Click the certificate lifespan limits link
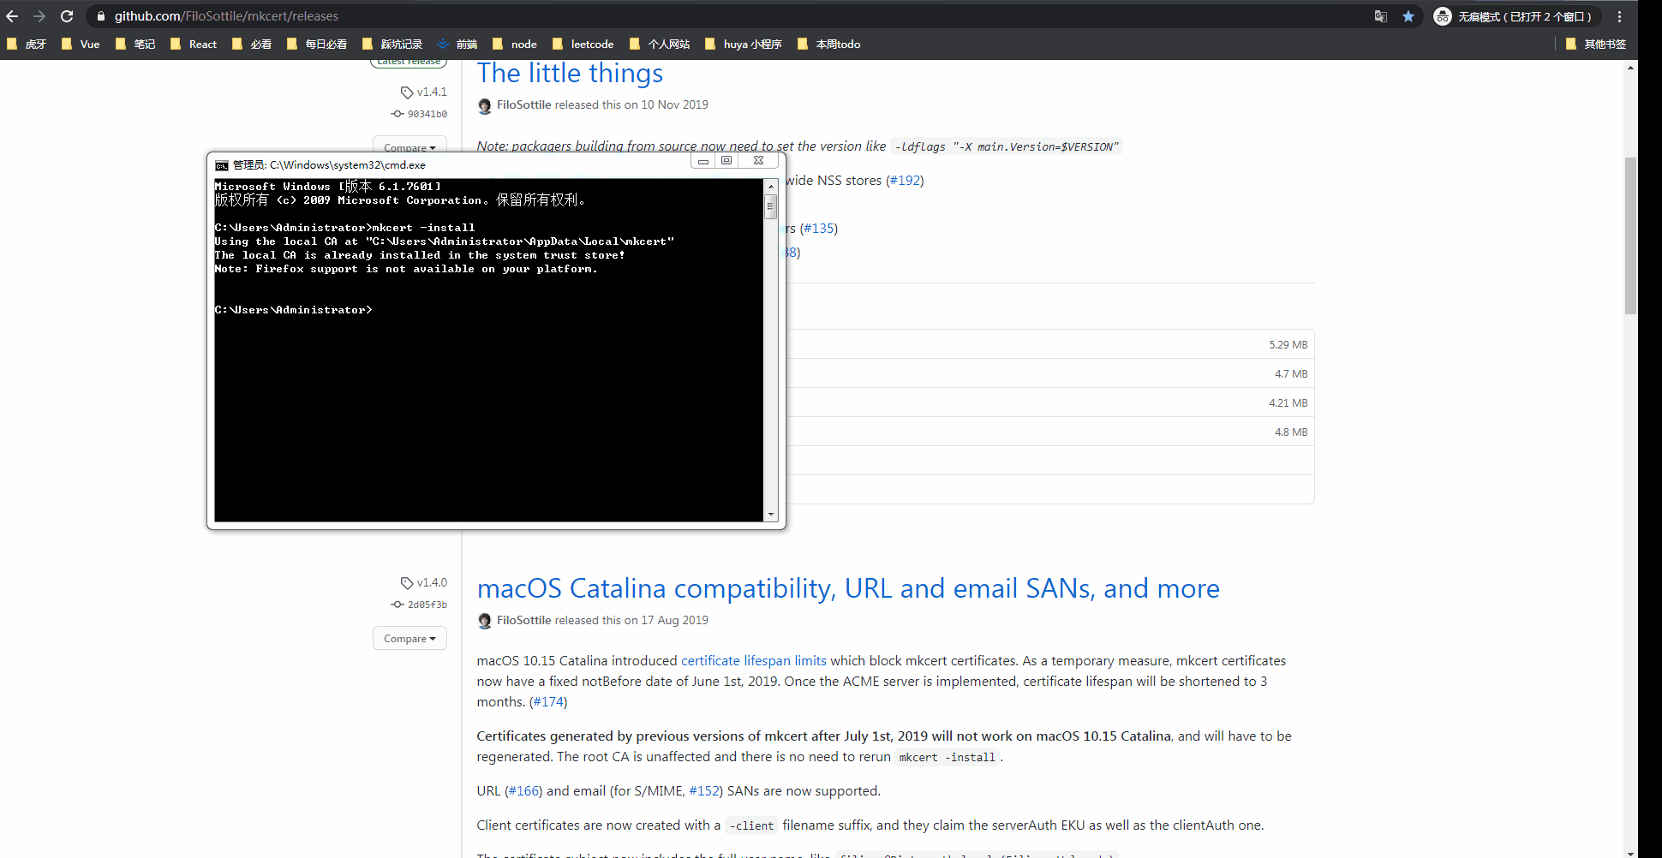 [753, 660]
